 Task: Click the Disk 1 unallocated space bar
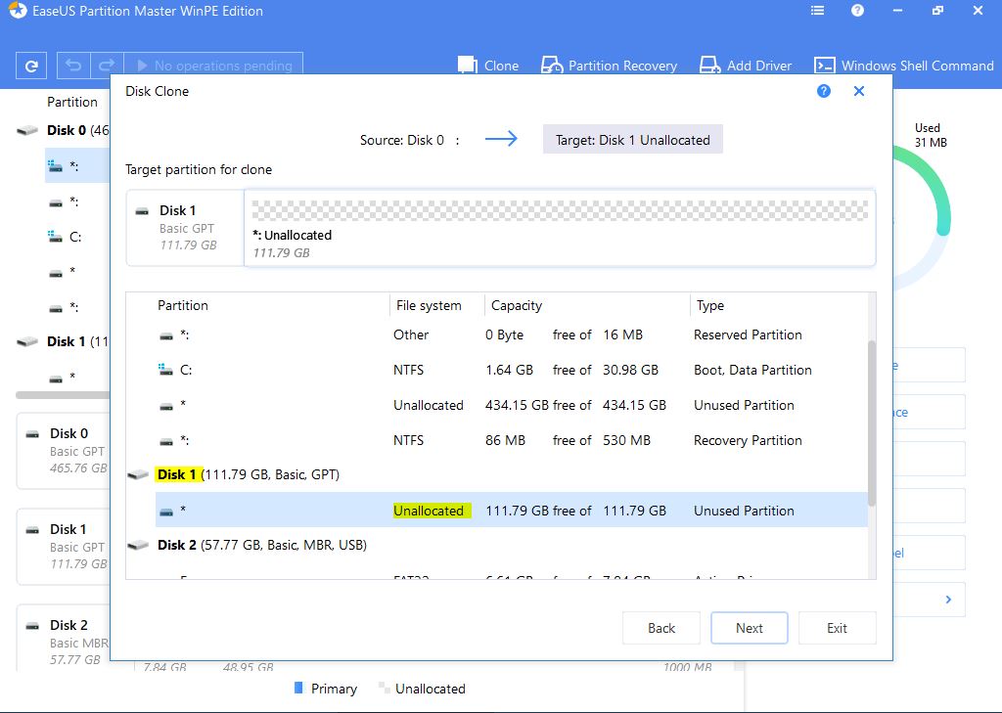coord(560,210)
